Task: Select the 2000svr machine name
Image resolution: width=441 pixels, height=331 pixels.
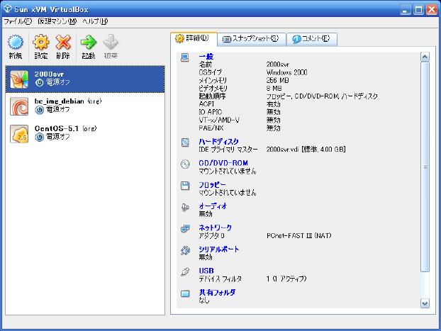Action: pyautogui.click(x=49, y=74)
